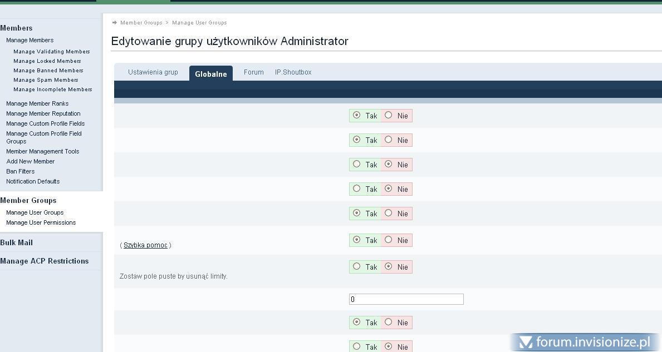Click Add New Member link
This screenshot has height=352, width=662.
30,161
